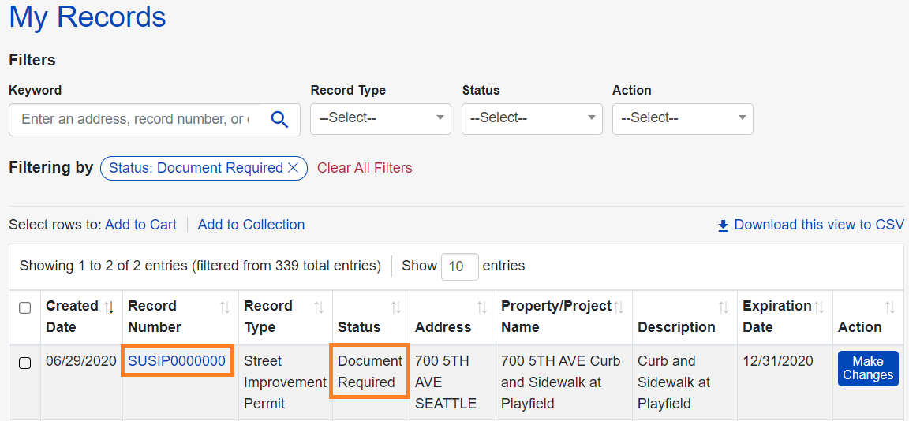Click the Street Improvement Permit cell
The height and width of the screenshot is (421, 909).
pyautogui.click(x=285, y=382)
